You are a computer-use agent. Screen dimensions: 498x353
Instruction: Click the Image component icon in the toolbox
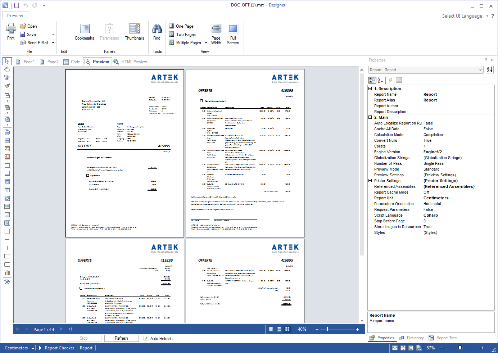coord(7,215)
